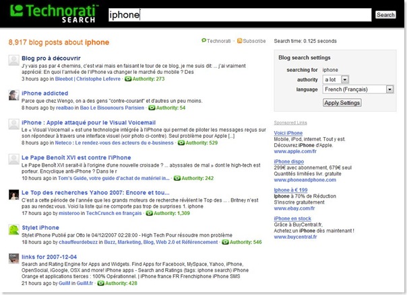Screen dimensions: 407x295
Task: Visit www.apple.com/fr sponsored URL
Action: tap(295, 151)
